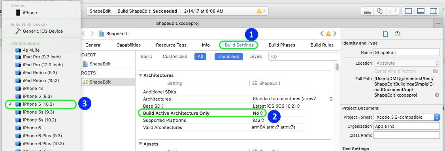Screen dimensions: 445x151
Task: Open the Build Settings tab
Action: point(239,45)
